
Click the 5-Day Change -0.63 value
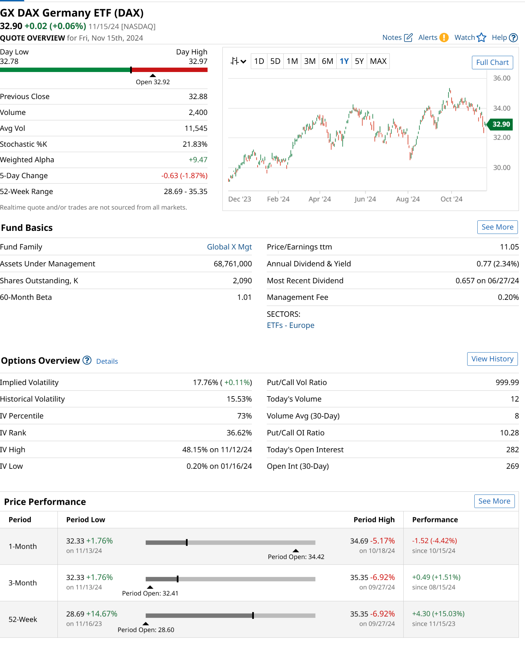point(185,176)
